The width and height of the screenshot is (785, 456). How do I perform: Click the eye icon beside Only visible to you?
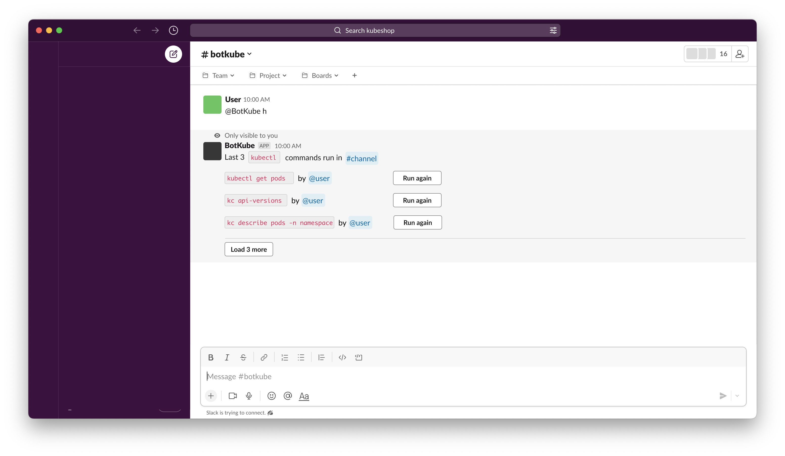[x=217, y=135]
